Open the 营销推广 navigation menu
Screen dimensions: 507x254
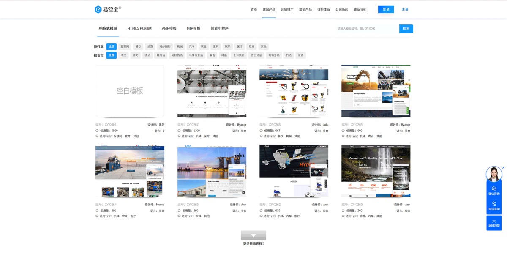tap(287, 9)
